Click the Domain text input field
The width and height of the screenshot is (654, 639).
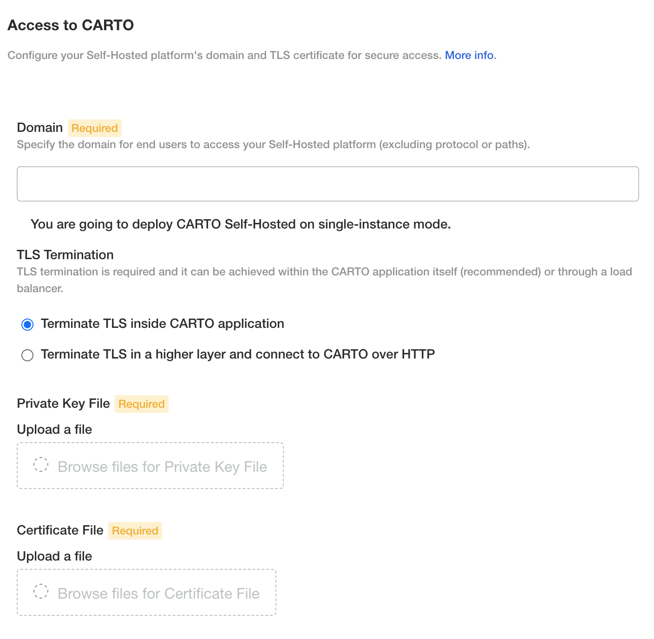pyautogui.click(x=327, y=184)
